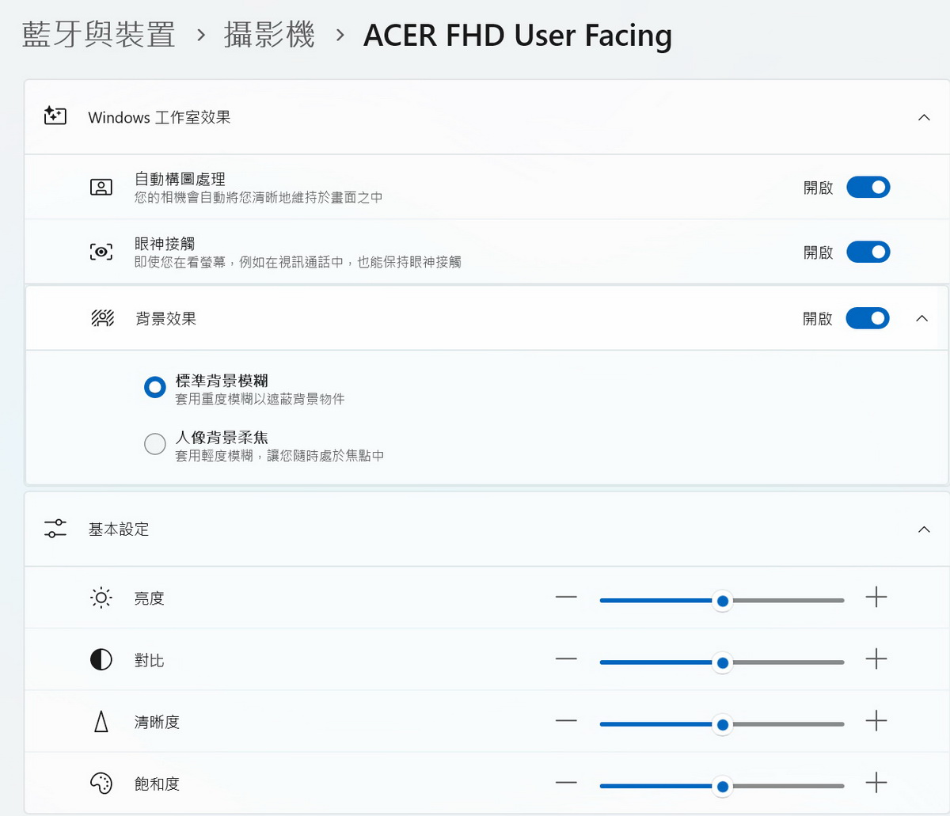Collapse the 基本設定 section
Screen dimensions: 950x816
(x=923, y=529)
